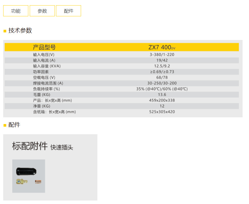Select the value 68/78
Screen dimensions: 249x204
tap(162, 78)
